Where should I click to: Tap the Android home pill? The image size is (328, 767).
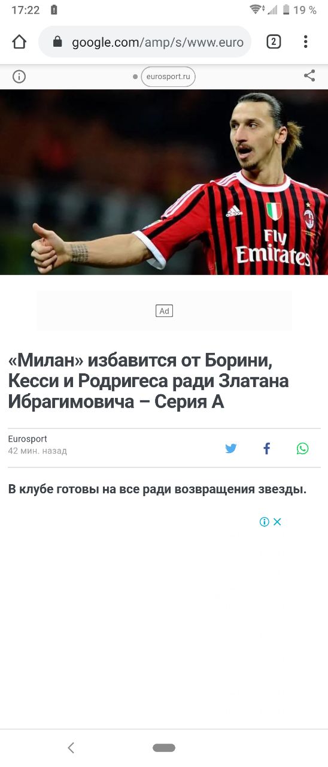click(x=164, y=747)
